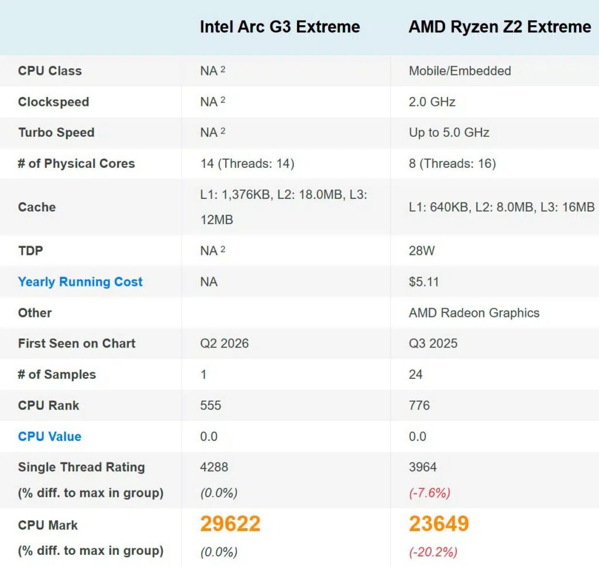Click the Q2 2026 cell
The width and height of the screenshot is (599, 566).
click(x=224, y=343)
